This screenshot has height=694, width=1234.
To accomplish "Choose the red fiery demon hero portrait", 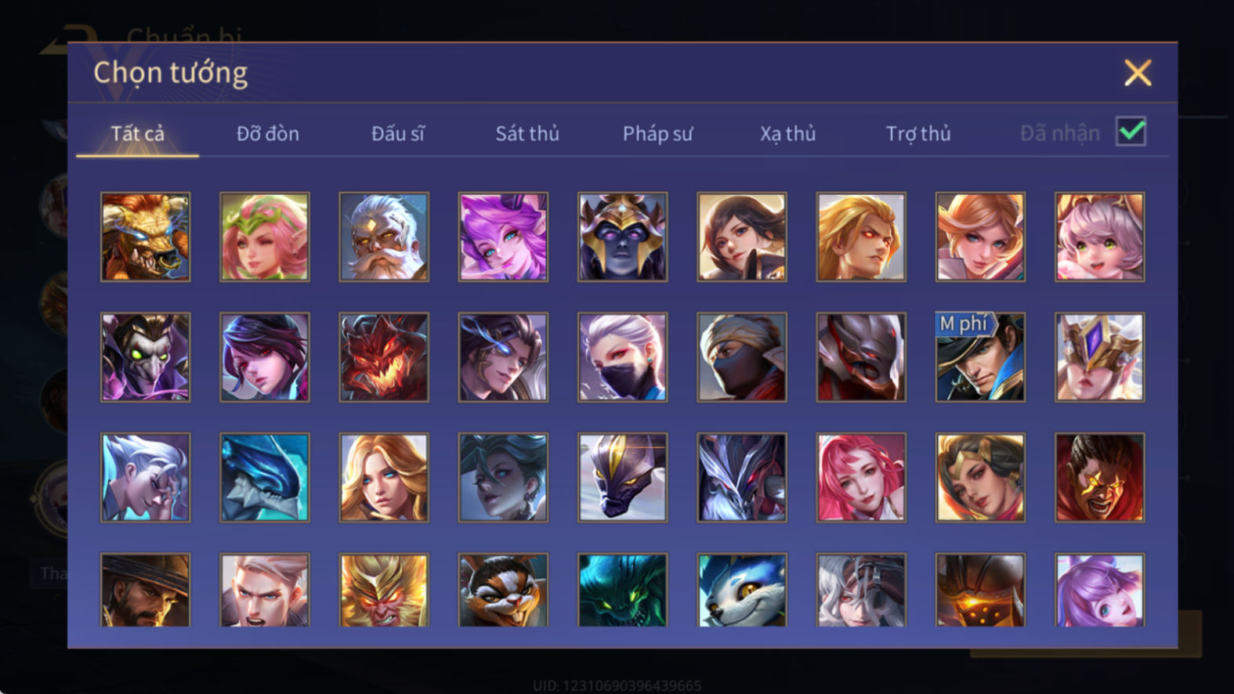I will pos(384,357).
